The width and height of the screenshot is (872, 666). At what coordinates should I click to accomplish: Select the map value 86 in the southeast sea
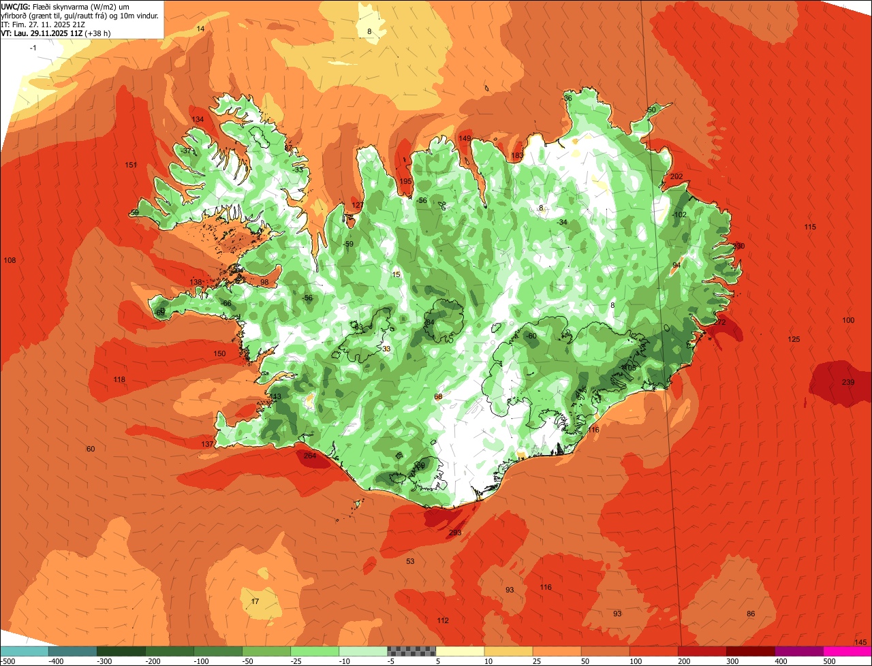751,614
